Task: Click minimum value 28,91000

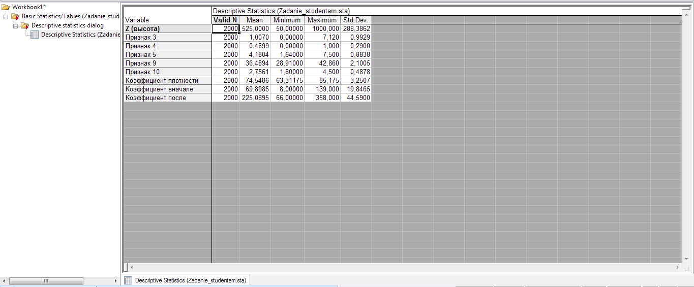Action: 287,63
